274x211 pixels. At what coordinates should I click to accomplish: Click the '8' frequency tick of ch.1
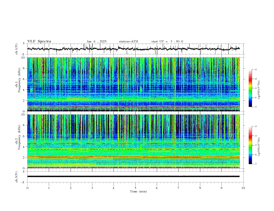[25, 68]
